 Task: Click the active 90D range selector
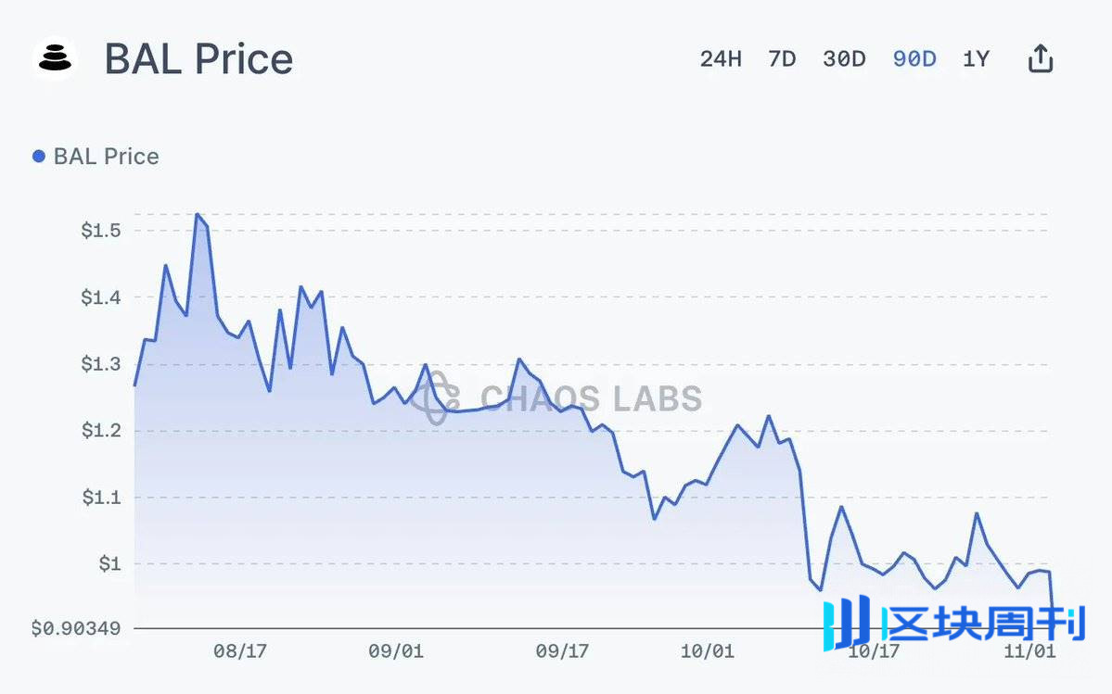click(914, 57)
